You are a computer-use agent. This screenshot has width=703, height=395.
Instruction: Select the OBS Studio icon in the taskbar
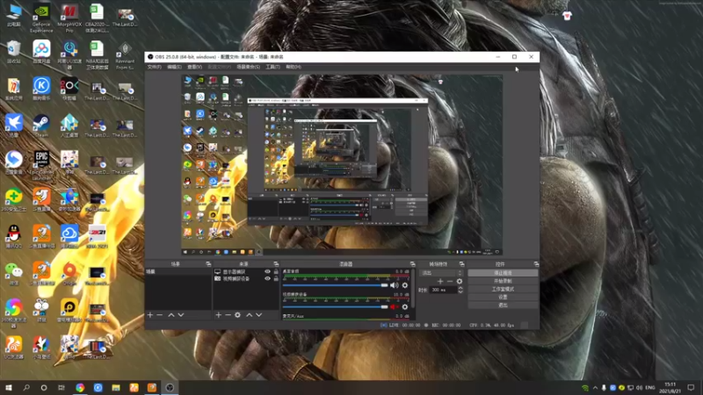click(x=170, y=387)
